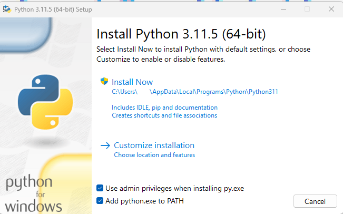The height and width of the screenshot is (214, 343).
Task: Click the 'Install Python 3.11.5 (64-bit)' heading
Action: (181, 34)
